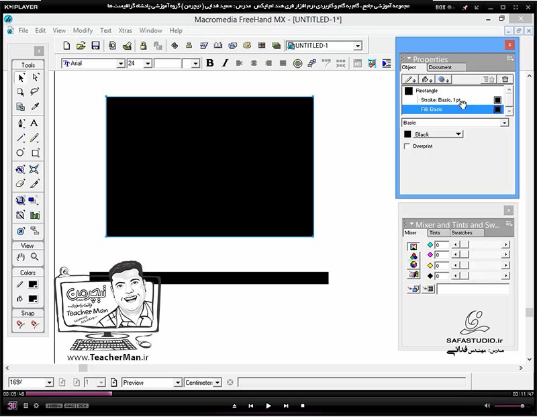The image size is (537, 417).
Task: Save document with floppy disk icon
Action: 95,46
